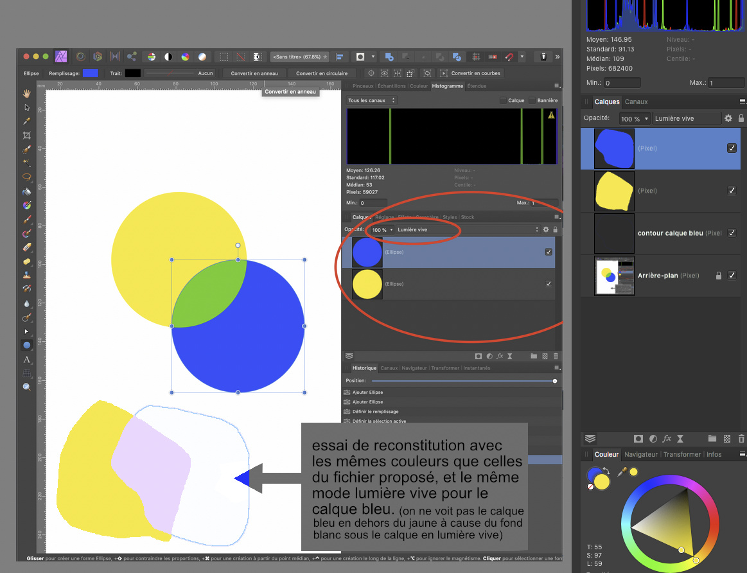Add an adjustment layer from the right Calques panel footer
Screen dimensions: 747x573
click(x=653, y=439)
